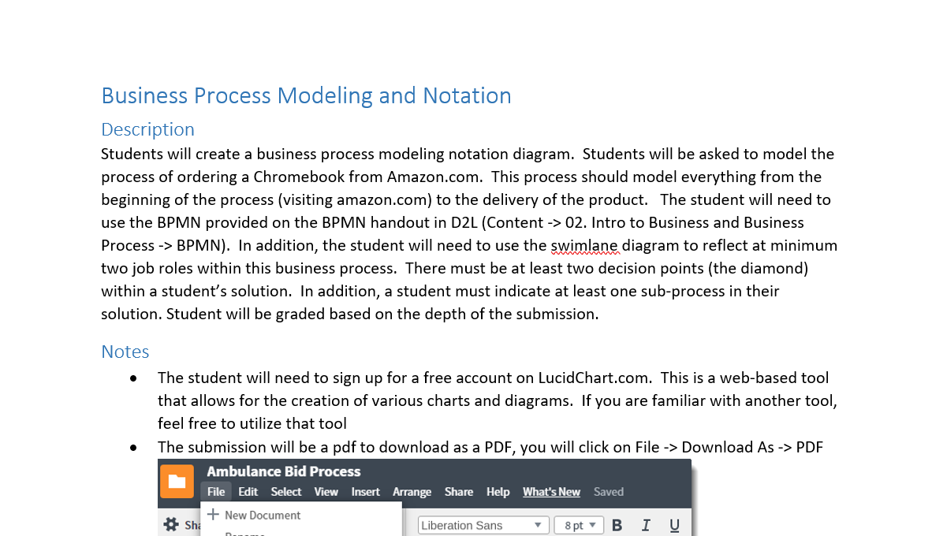This screenshot has width=932, height=536.
Task: Click the What's New link
Action: [550, 491]
